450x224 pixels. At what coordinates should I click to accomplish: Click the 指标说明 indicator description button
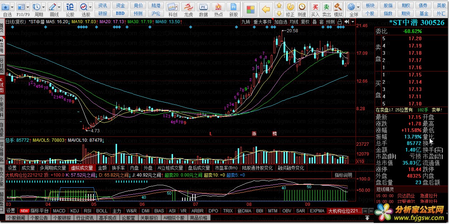(x=343, y=175)
